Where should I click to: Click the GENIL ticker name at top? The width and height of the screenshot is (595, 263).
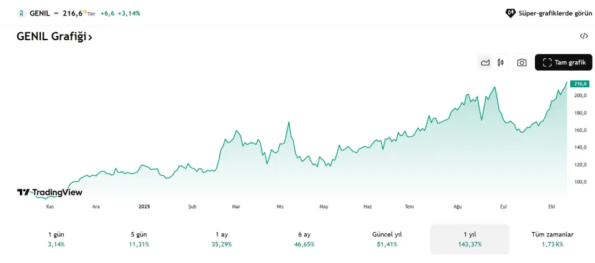pyautogui.click(x=39, y=12)
